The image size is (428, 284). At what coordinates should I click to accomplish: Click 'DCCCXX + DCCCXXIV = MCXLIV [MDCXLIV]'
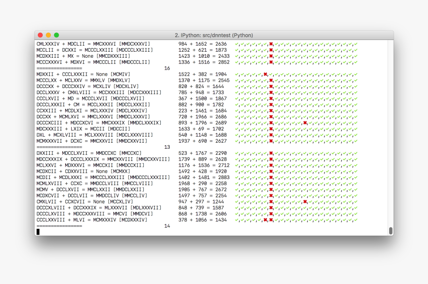88,86
